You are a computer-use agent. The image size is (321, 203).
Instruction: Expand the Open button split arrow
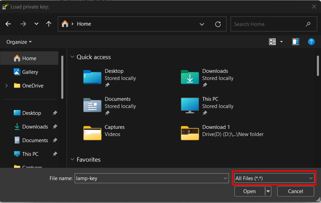pos(268,192)
